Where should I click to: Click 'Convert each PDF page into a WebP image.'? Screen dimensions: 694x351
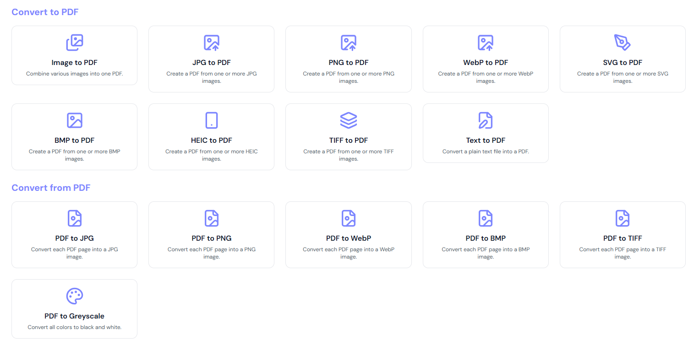point(348,253)
